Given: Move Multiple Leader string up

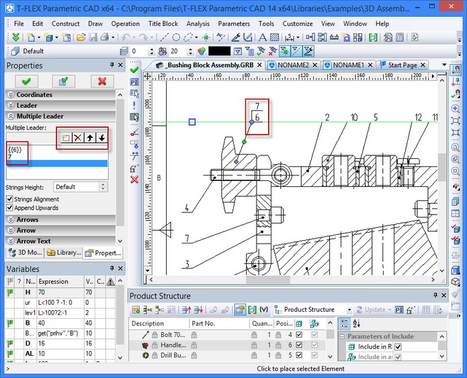Looking at the screenshot, I should coord(89,138).
